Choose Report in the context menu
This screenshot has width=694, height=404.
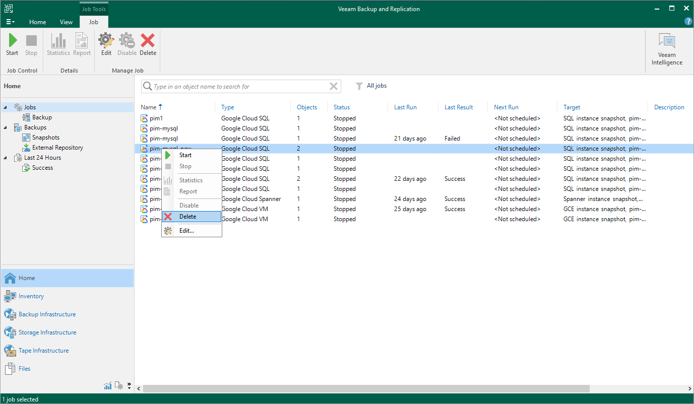point(192,191)
